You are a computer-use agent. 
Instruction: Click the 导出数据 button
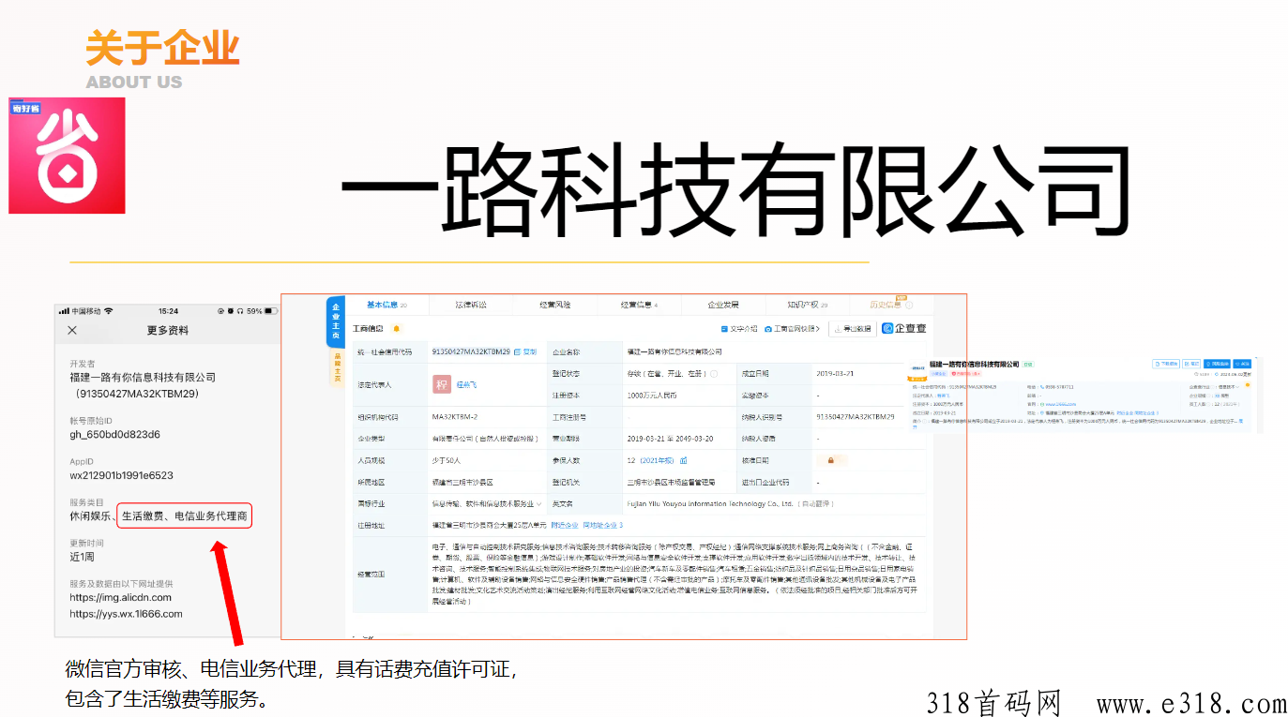pos(852,329)
